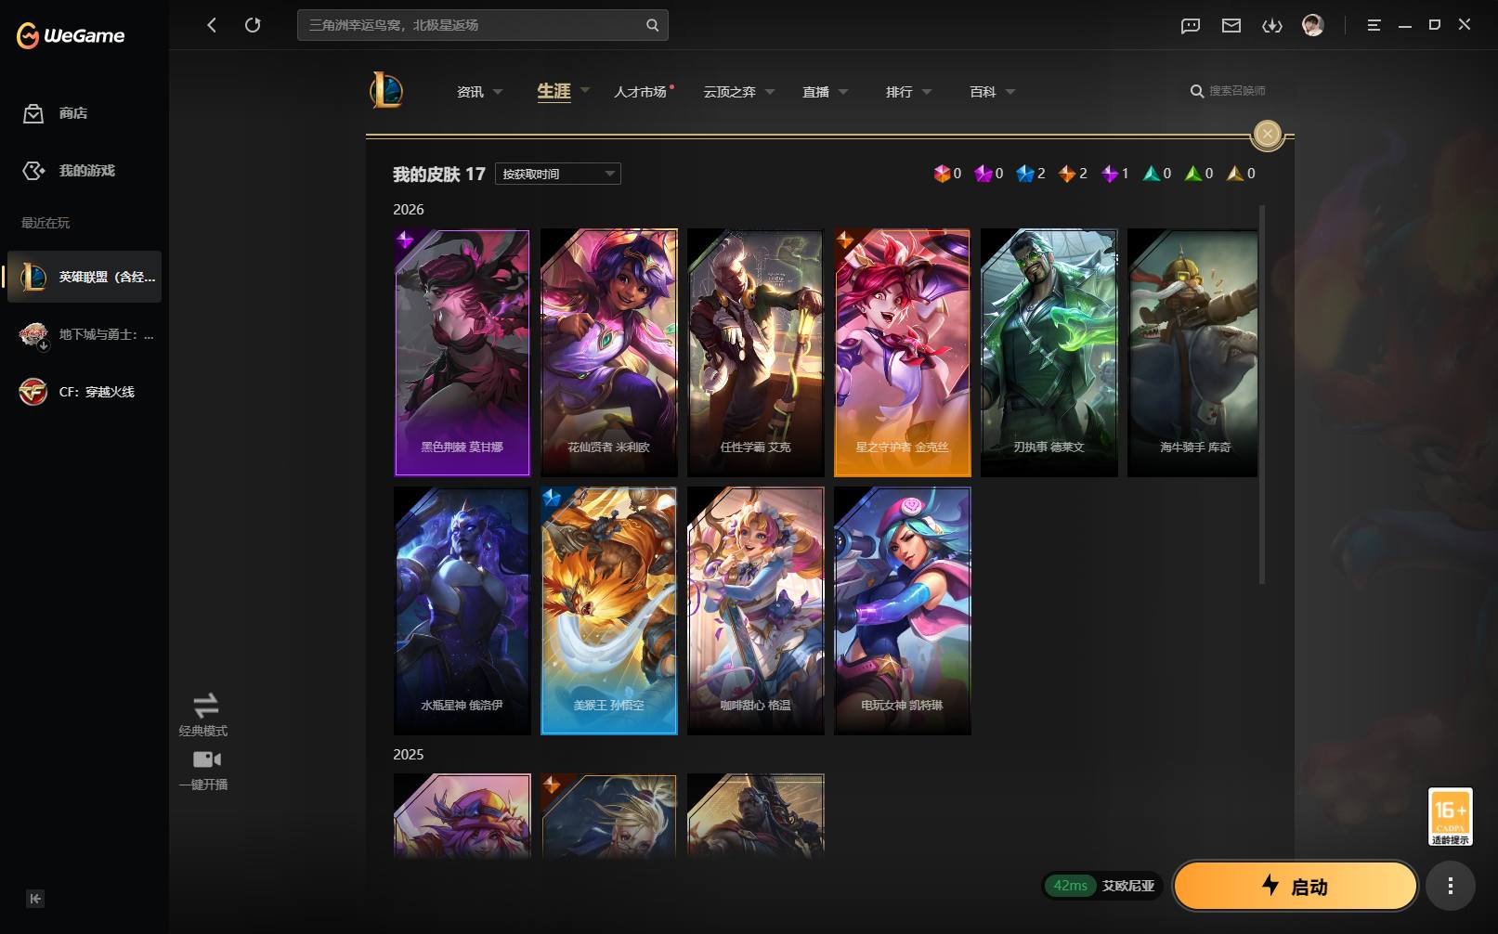This screenshot has height=934, width=1498.
Task: Open the chat messages icon
Action: coord(1191,25)
